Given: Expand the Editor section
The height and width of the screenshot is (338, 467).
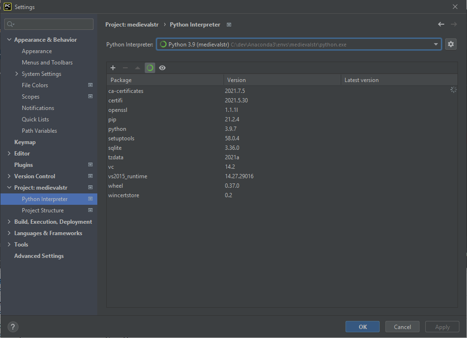Looking at the screenshot, I should click(9, 153).
